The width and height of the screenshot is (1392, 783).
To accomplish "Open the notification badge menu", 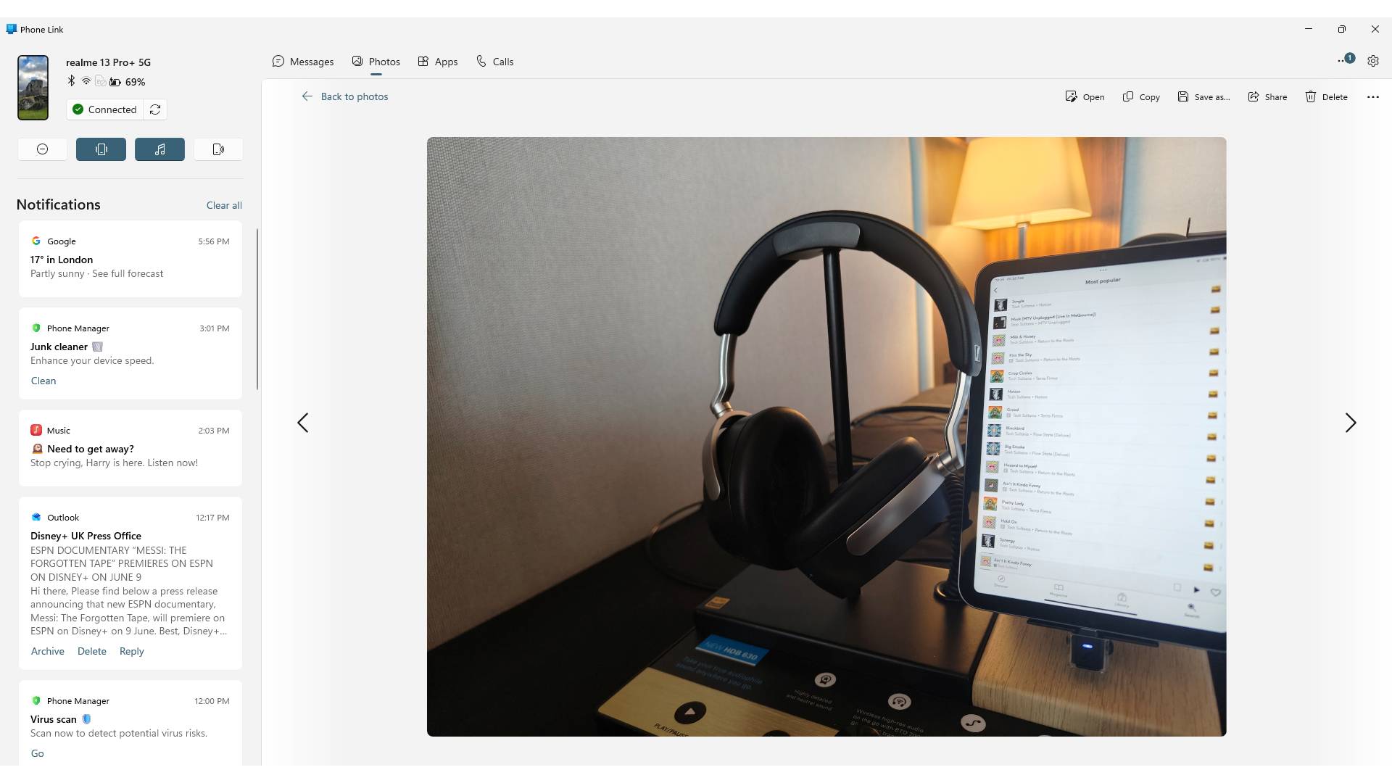I will [x=1346, y=59].
